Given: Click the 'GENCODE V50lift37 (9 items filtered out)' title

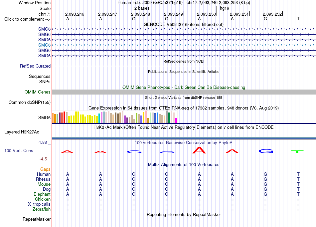Looking at the screenshot, I should pyautogui.click(x=184, y=24).
